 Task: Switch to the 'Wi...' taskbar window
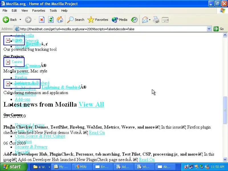[144, 167]
